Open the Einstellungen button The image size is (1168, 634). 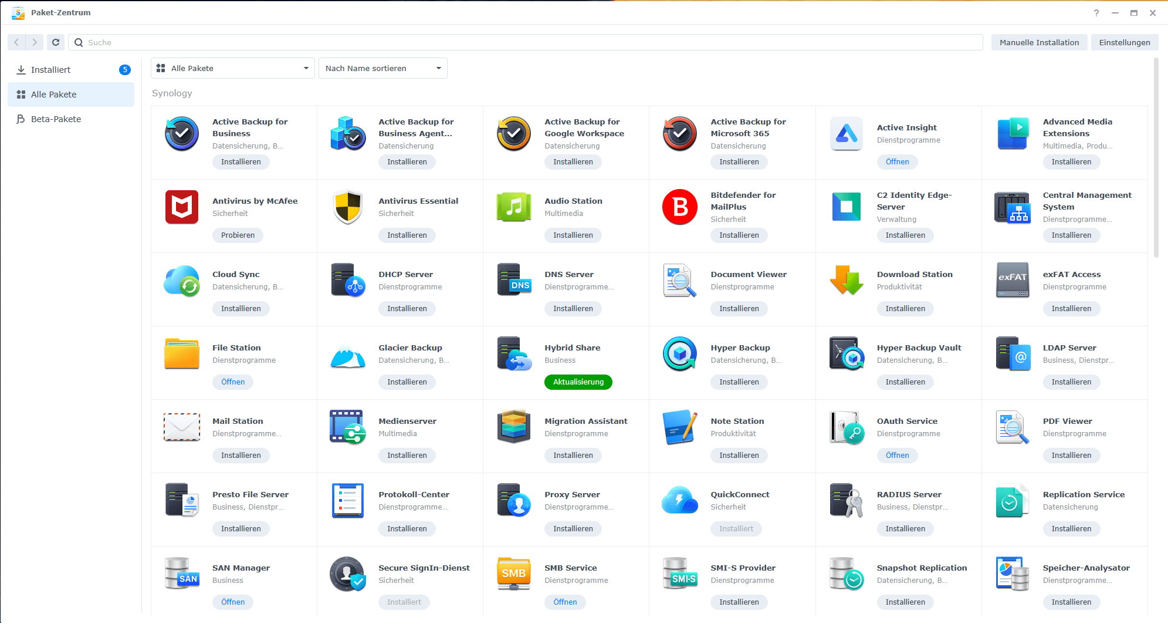(x=1125, y=42)
